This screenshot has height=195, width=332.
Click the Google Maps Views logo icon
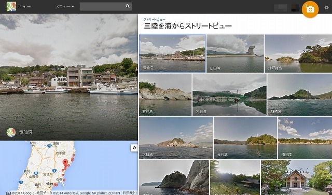tap(11, 7)
